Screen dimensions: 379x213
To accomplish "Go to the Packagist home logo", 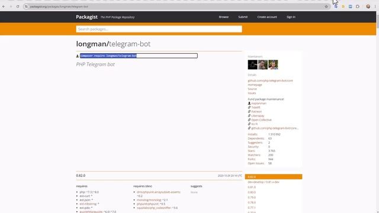I will pos(86,17).
